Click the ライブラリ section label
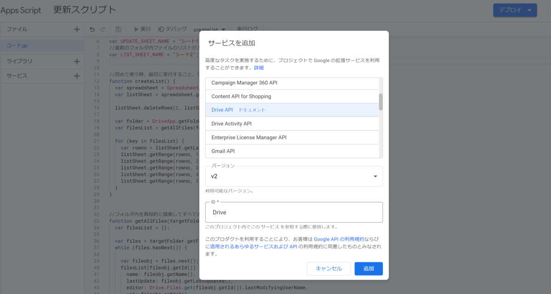 (19, 61)
